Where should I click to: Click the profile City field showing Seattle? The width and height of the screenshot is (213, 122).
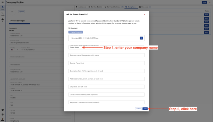[37, 98]
